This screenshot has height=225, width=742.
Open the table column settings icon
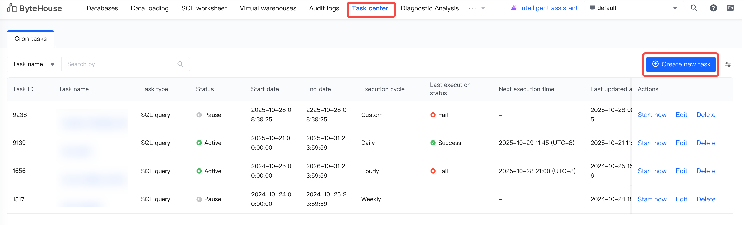point(727,64)
